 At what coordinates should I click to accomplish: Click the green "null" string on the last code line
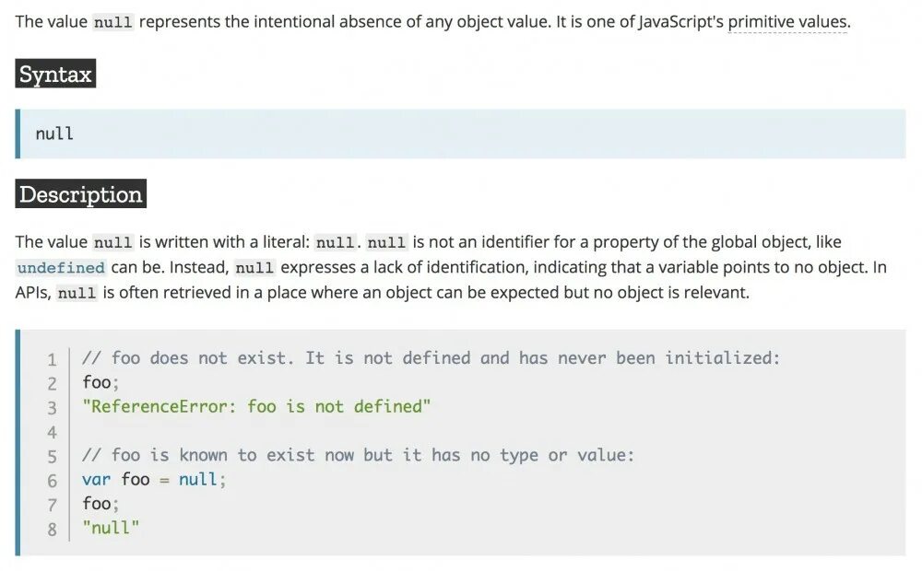111,528
